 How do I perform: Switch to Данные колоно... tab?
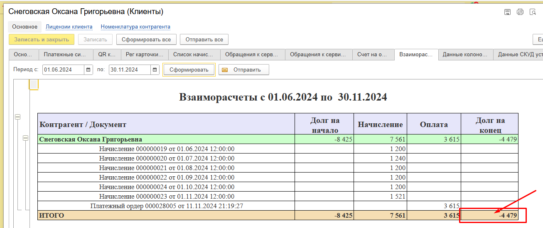tap(465, 55)
